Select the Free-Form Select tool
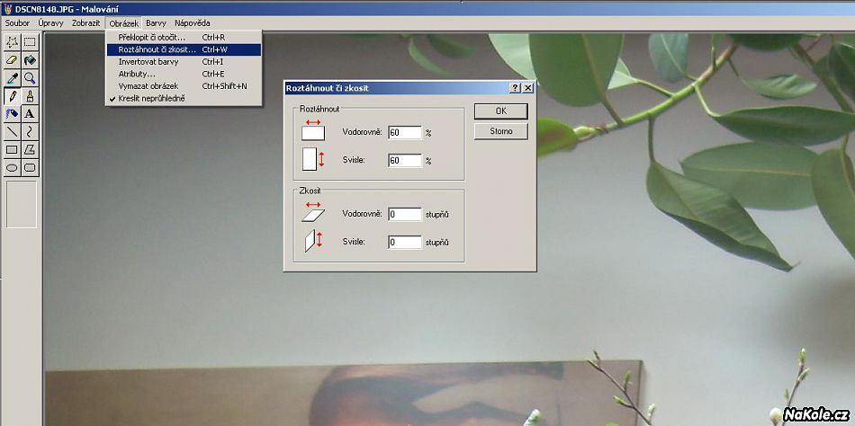Image resolution: width=855 pixels, height=426 pixels. 12,41
